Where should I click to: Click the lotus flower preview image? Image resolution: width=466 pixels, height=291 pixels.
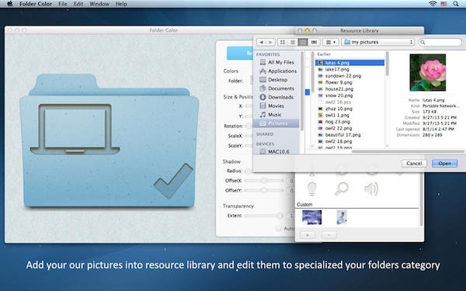click(428, 72)
